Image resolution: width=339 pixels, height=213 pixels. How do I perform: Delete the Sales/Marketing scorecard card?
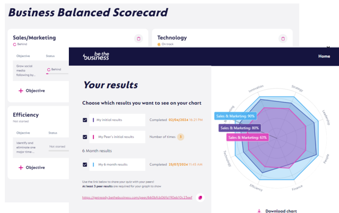[138, 39]
